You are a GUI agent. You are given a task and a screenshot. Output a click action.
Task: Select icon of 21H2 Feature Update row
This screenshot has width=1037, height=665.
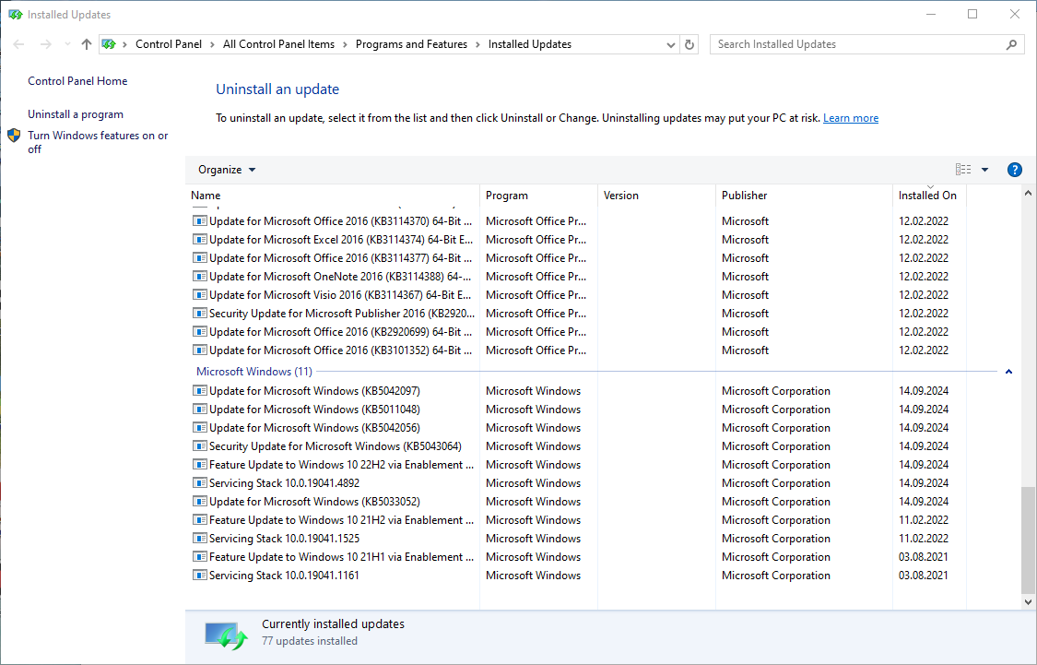coord(200,521)
